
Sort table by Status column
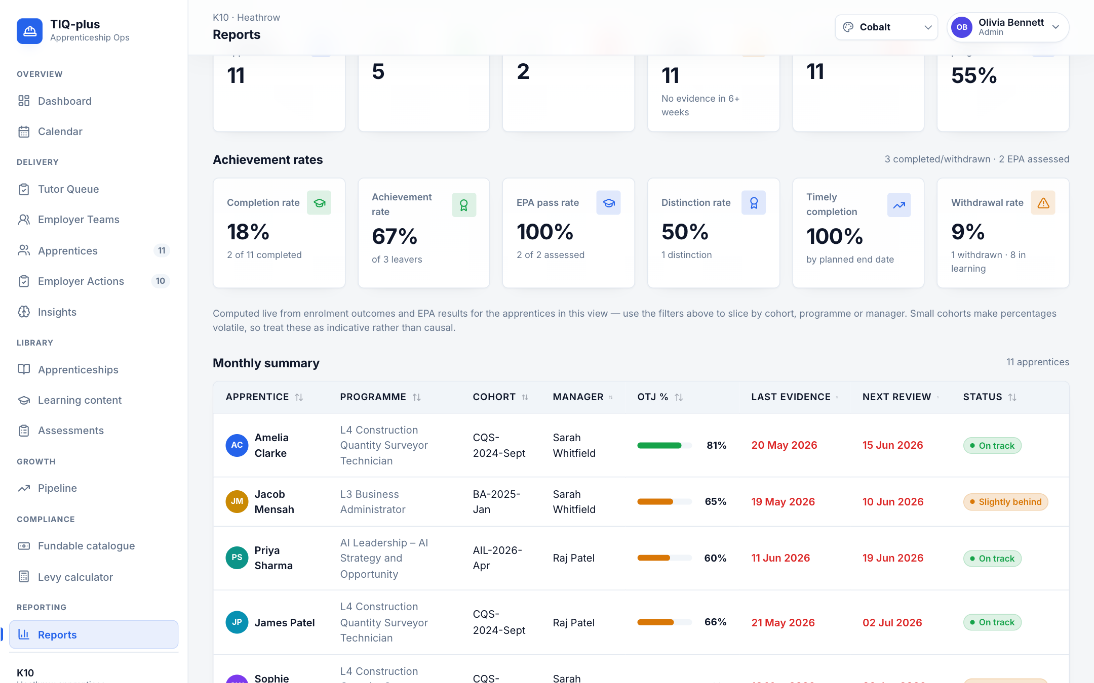990,397
